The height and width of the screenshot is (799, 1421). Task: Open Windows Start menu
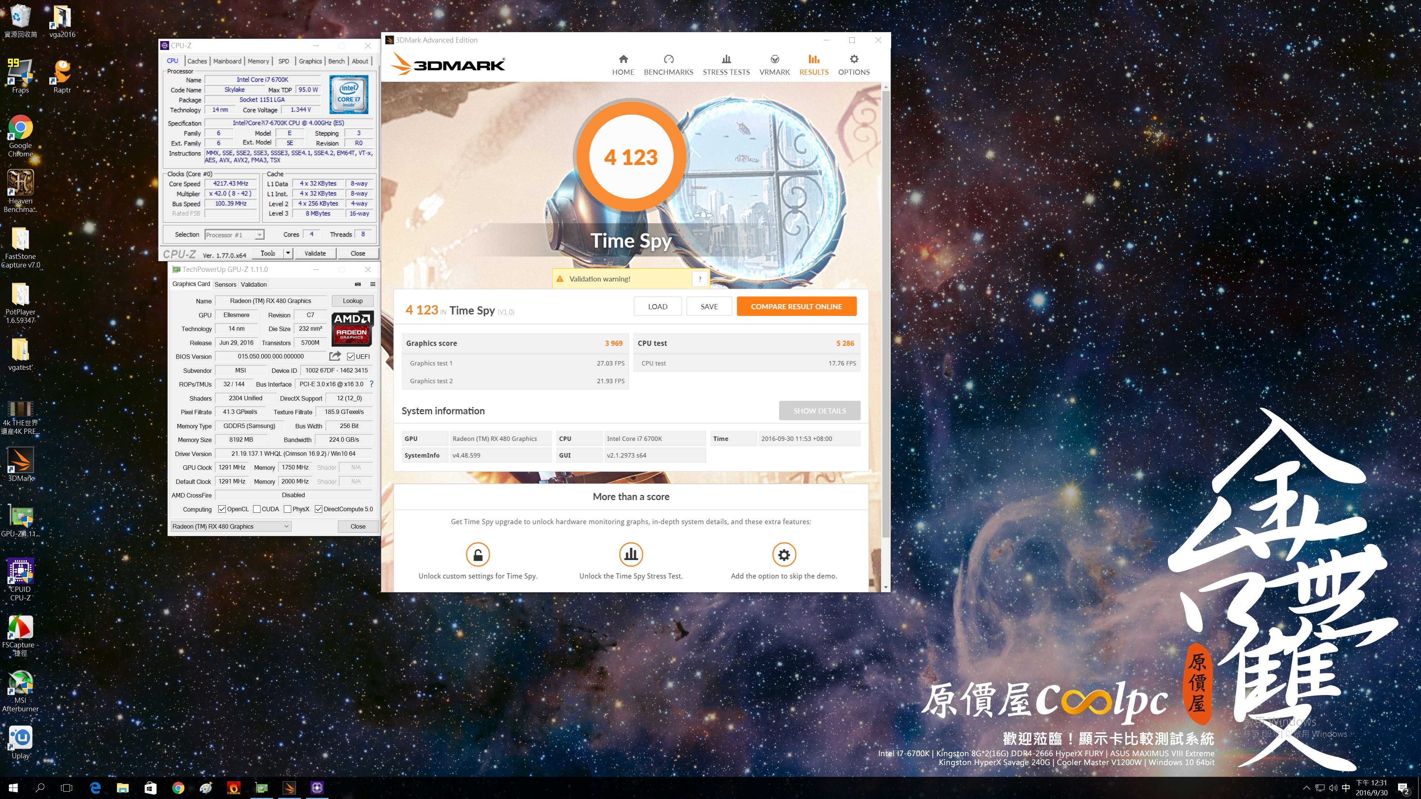pos(13,788)
